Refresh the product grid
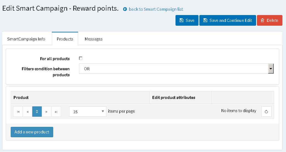The width and height of the screenshot is (286, 152). tap(266, 112)
